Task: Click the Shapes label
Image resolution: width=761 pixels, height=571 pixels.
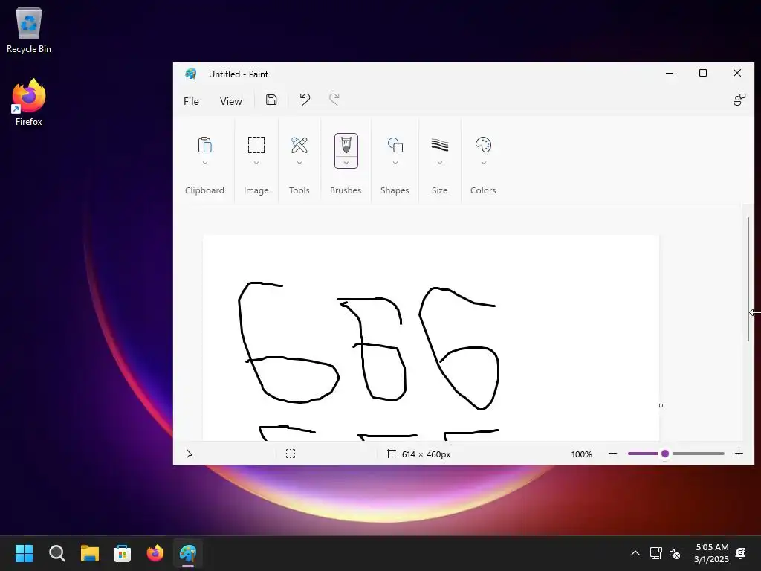Action: 395,190
